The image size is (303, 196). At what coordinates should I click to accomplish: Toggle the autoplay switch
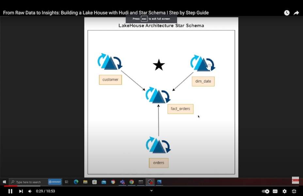point(265,191)
